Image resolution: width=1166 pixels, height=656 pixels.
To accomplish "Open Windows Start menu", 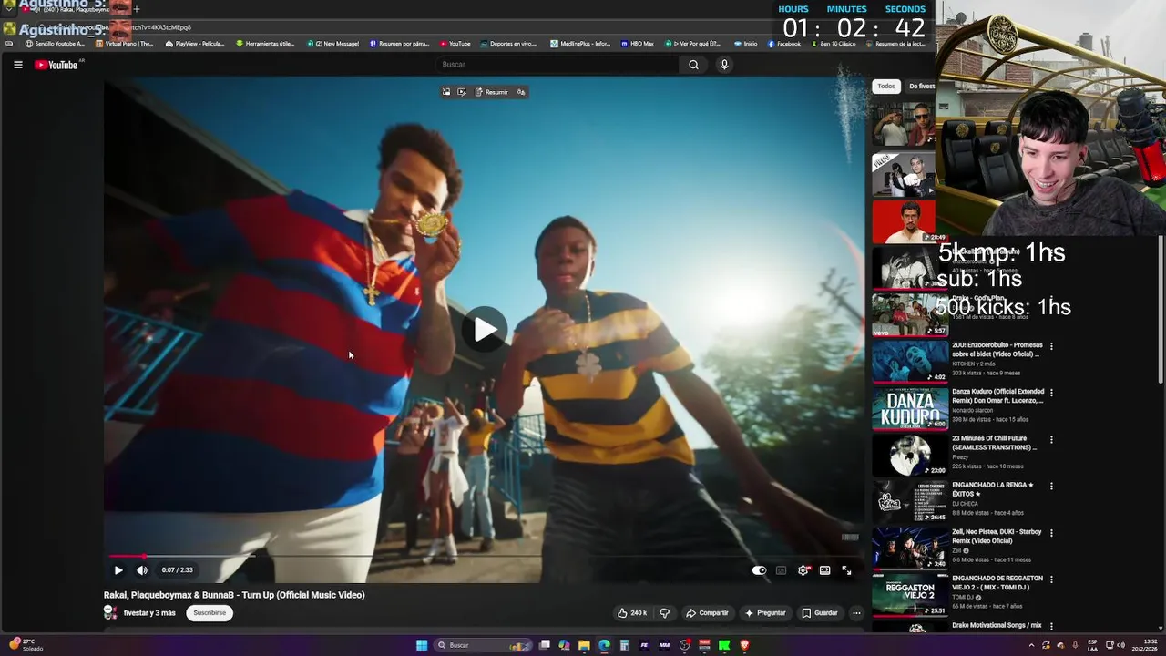I will tap(422, 645).
